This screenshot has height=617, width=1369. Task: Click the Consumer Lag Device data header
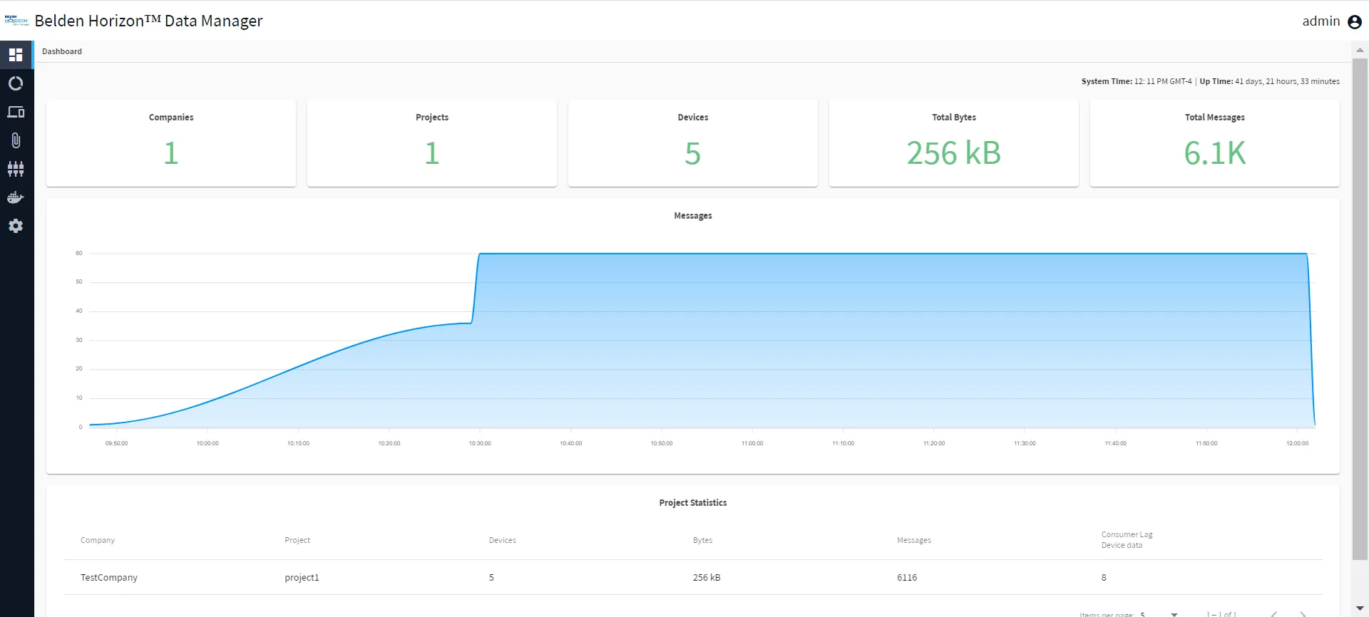pyautogui.click(x=1127, y=540)
